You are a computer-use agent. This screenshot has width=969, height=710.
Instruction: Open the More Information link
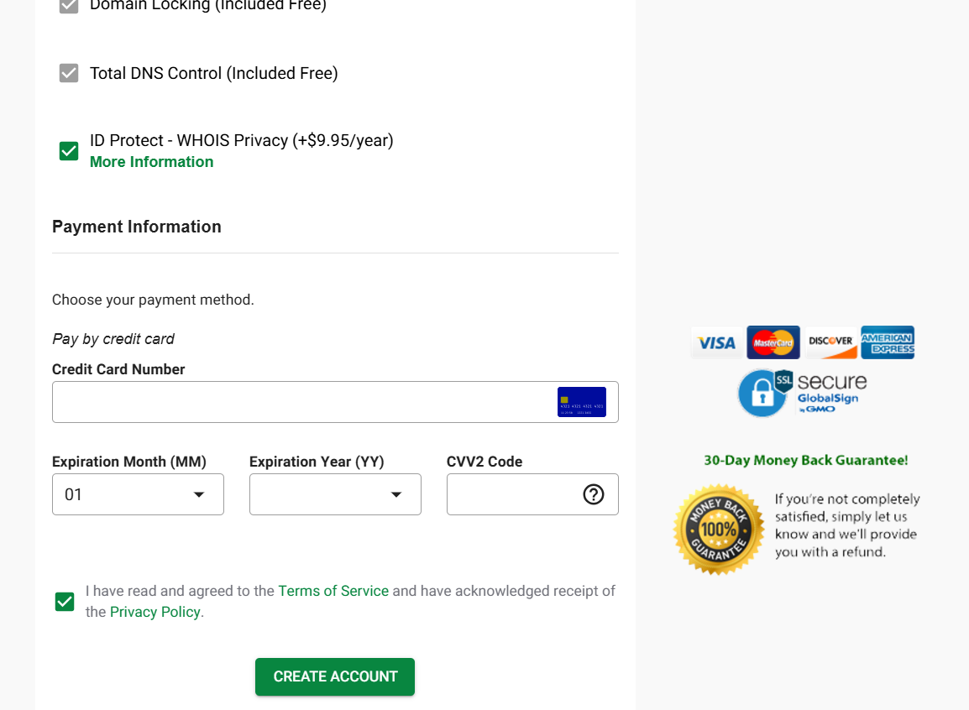[151, 162]
